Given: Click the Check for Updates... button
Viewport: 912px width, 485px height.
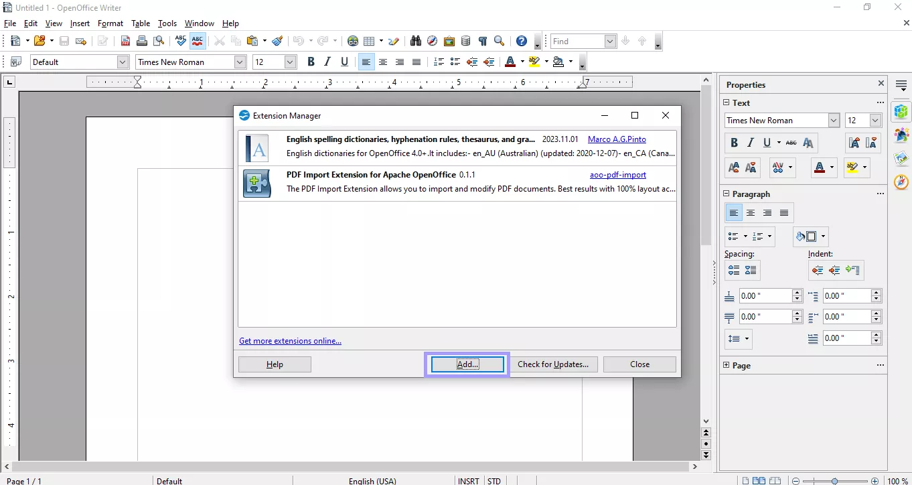Looking at the screenshot, I should pos(553,364).
